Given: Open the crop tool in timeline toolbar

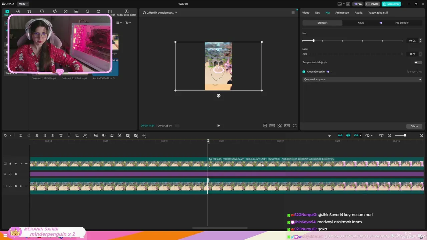Looking at the screenshot, I should 77,135.
